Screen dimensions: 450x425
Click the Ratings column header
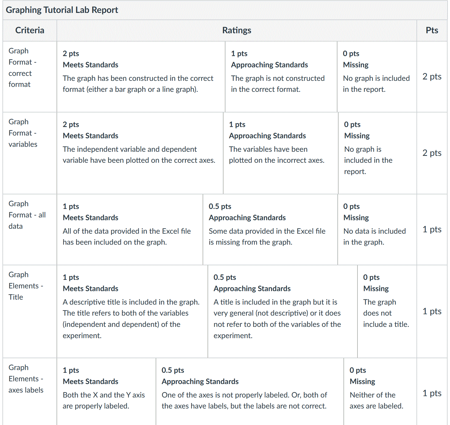click(x=237, y=30)
